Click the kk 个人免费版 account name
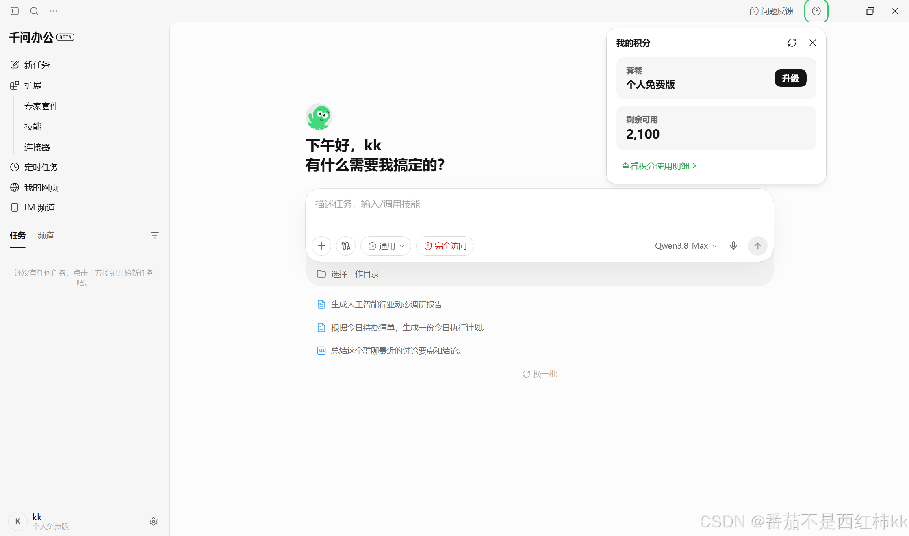Viewport: 909px width, 536px height. (x=50, y=521)
